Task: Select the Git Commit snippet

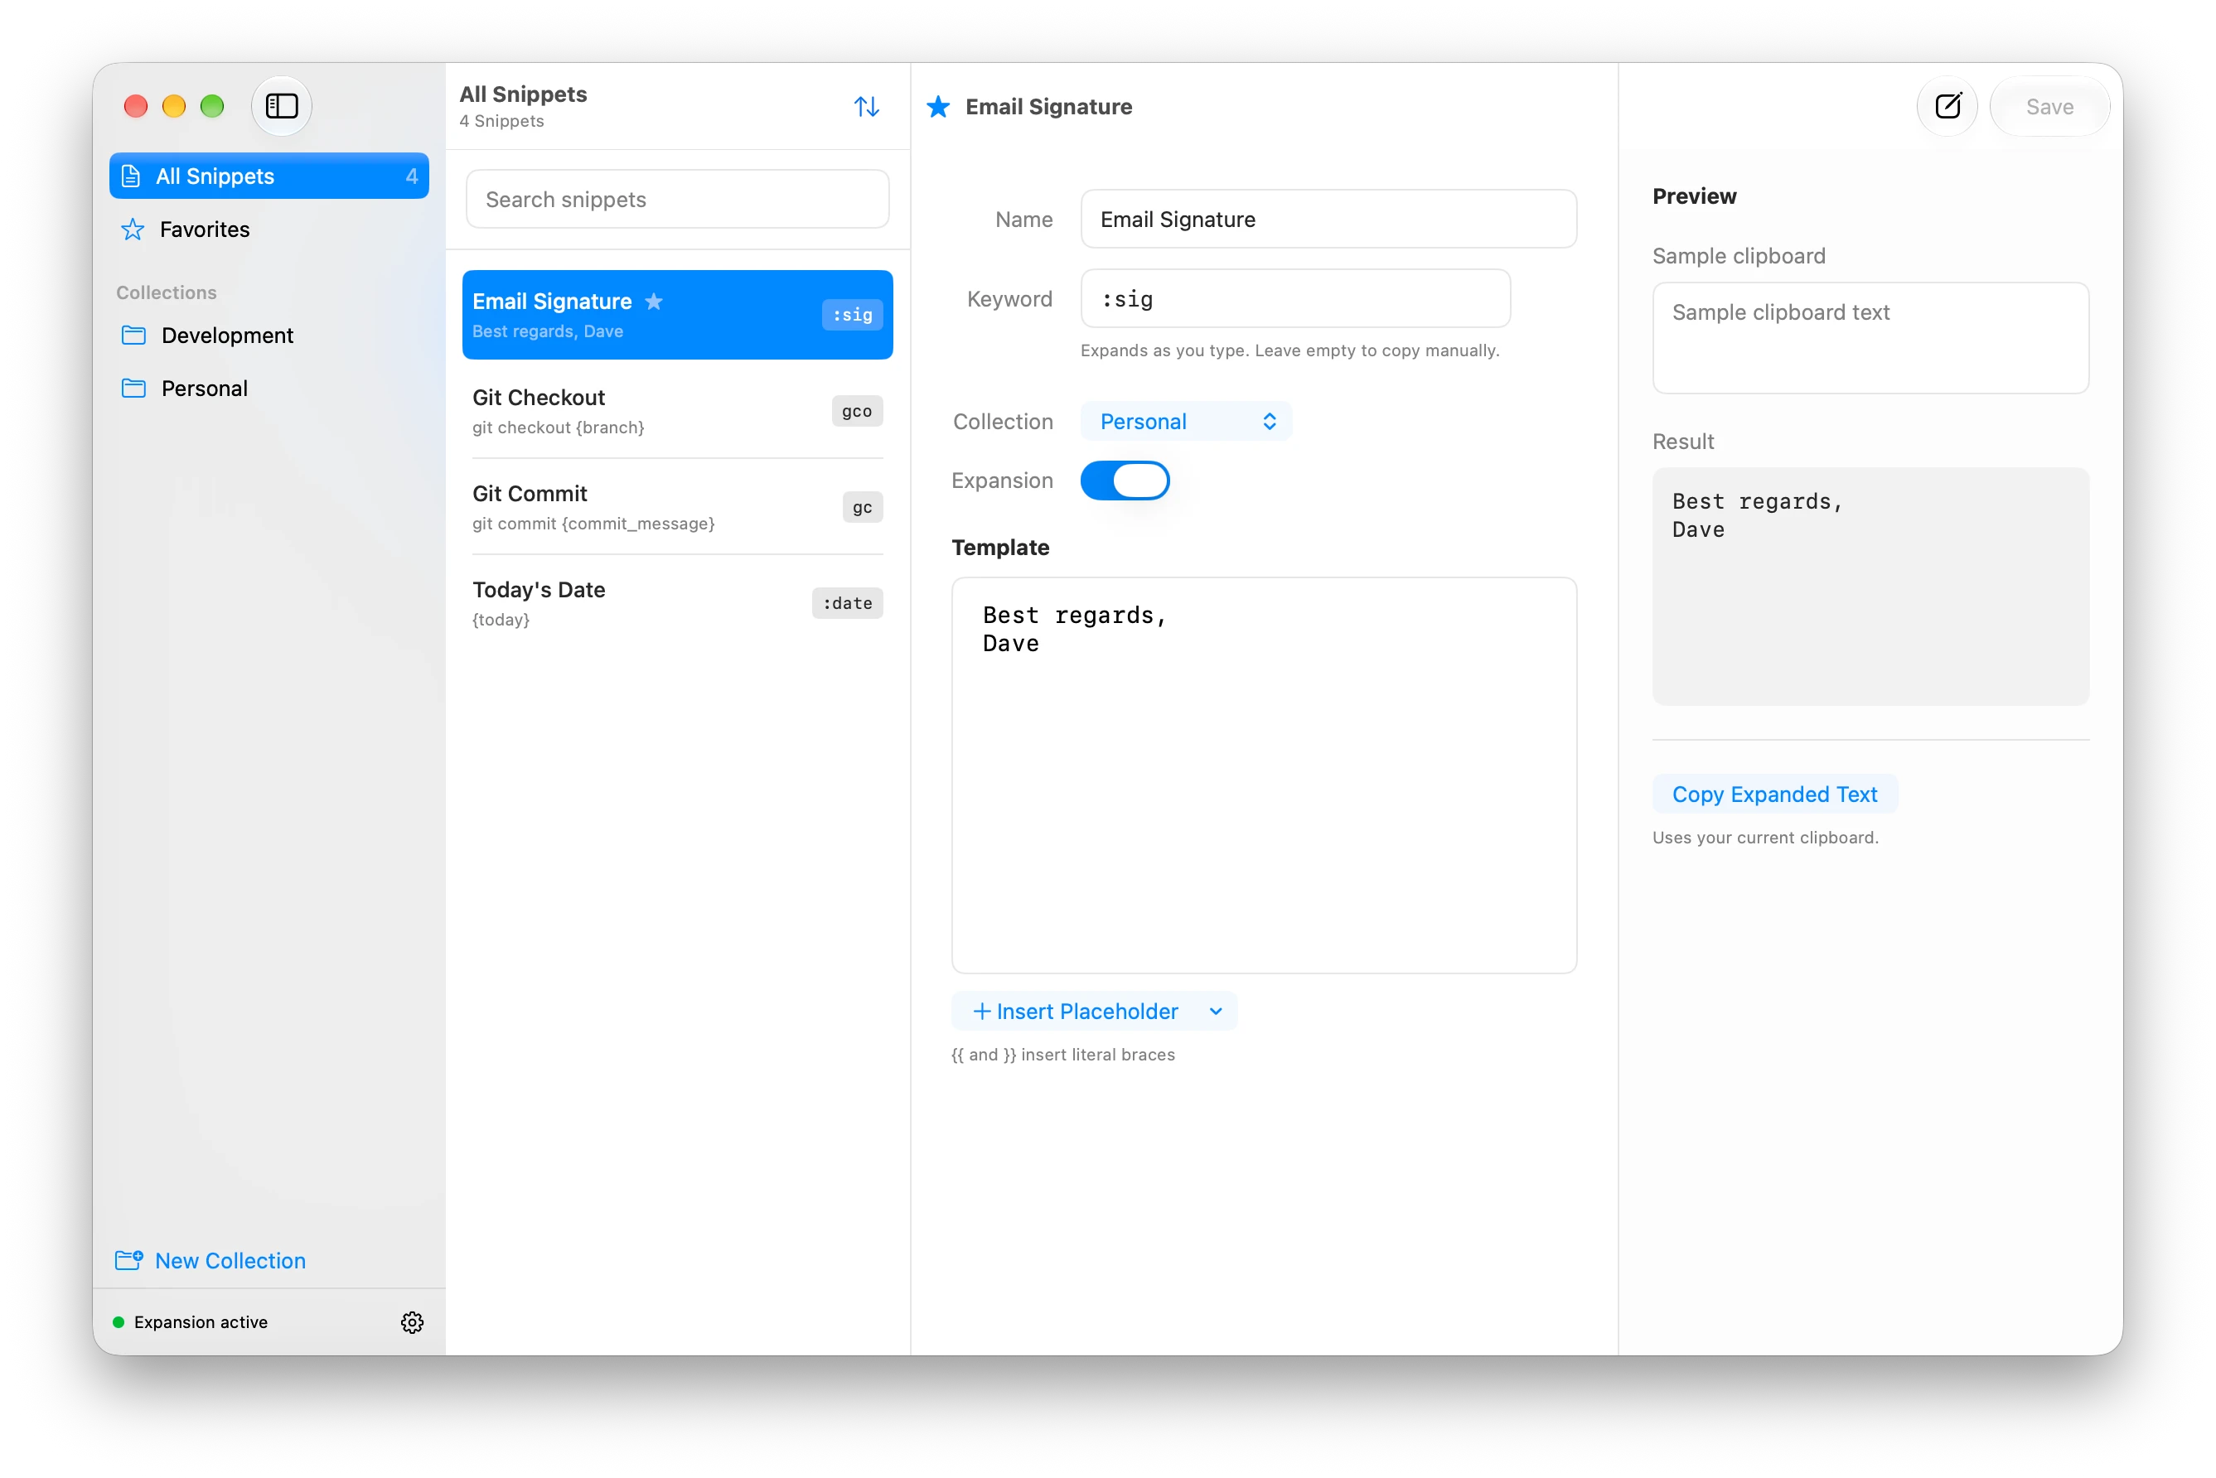Action: point(677,506)
